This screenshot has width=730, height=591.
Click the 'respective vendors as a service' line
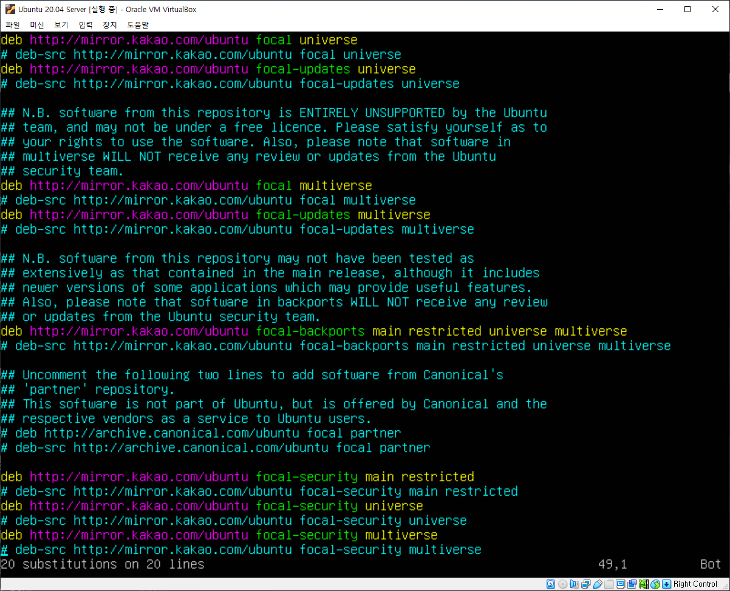click(x=186, y=419)
